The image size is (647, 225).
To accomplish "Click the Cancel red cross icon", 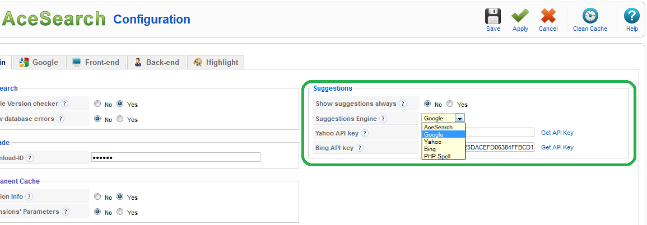I will 548,16.
